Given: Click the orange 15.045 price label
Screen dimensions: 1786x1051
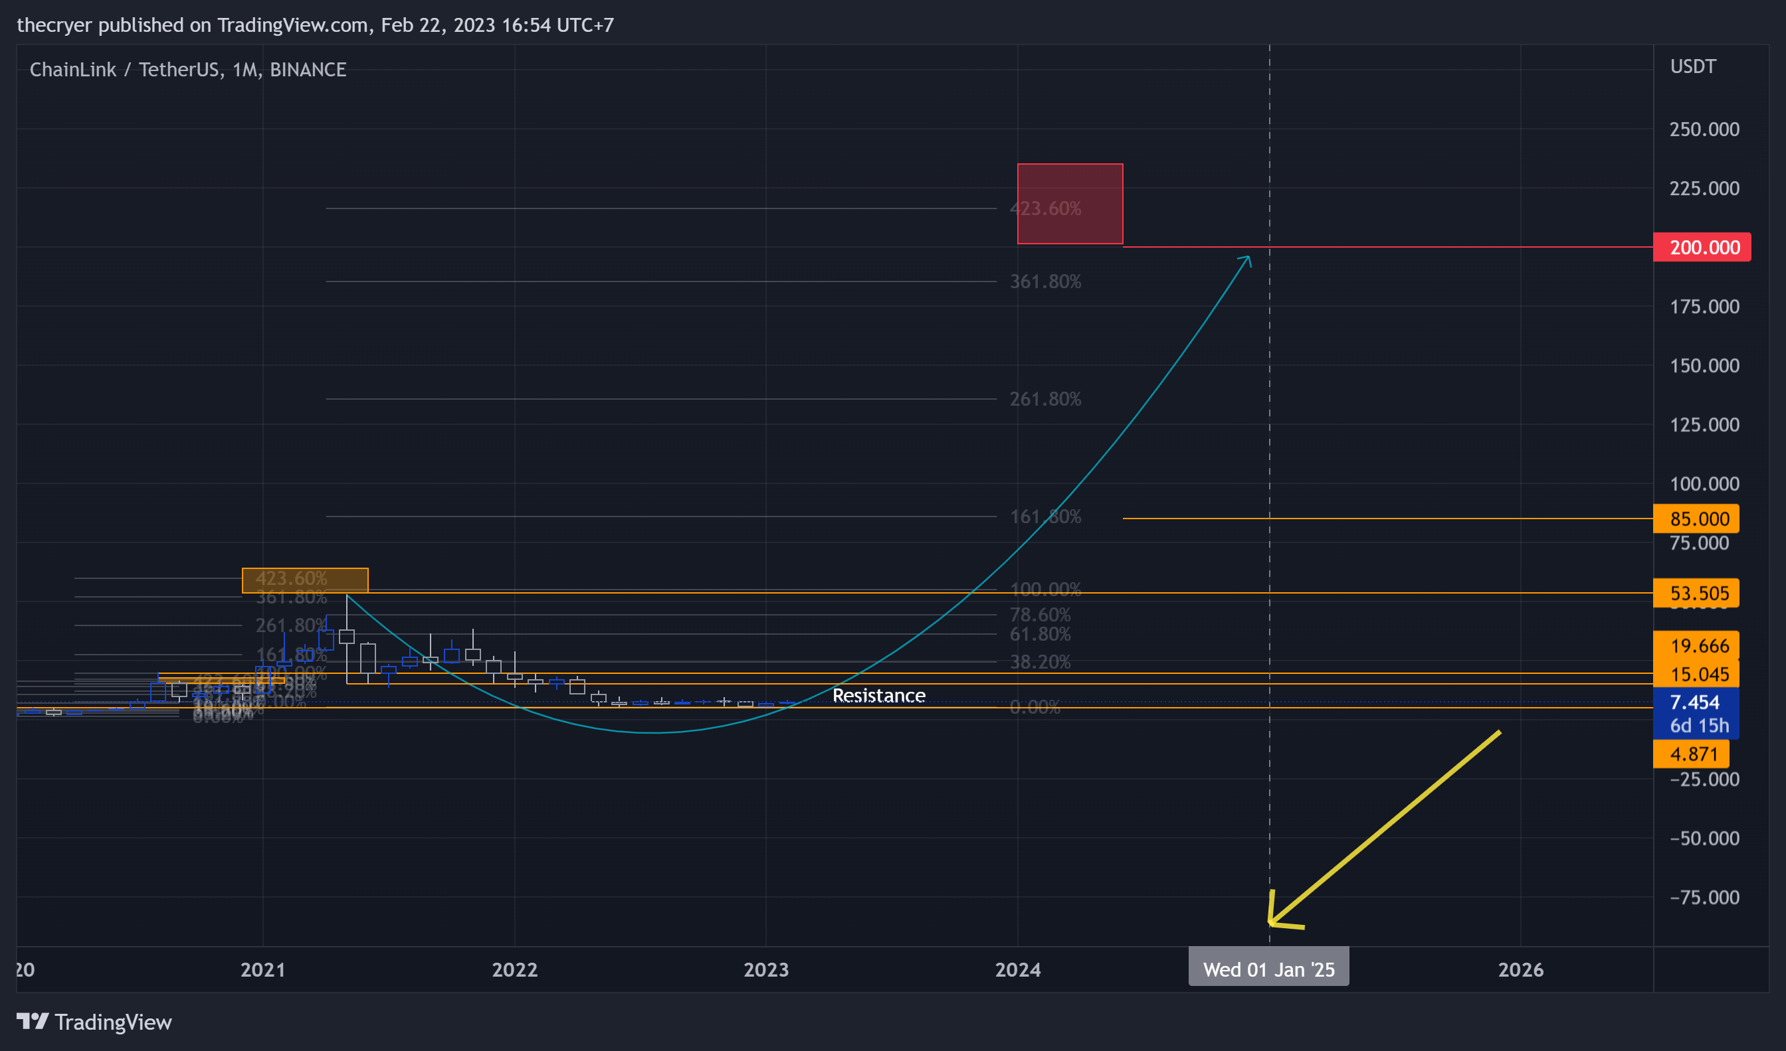Looking at the screenshot, I should pyautogui.click(x=1696, y=673).
